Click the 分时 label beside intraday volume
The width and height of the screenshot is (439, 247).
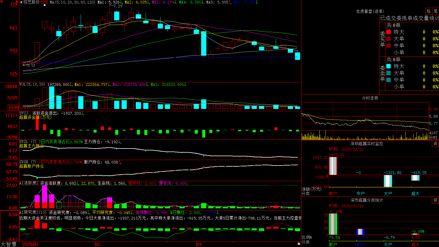pyautogui.click(x=433, y=137)
